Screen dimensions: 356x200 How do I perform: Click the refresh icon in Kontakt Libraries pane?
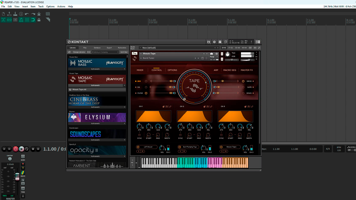pos(69,52)
